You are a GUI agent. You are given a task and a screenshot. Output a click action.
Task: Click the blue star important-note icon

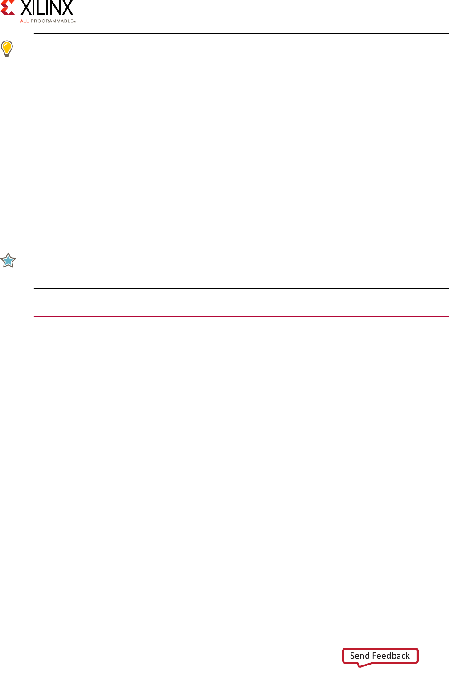(8, 260)
